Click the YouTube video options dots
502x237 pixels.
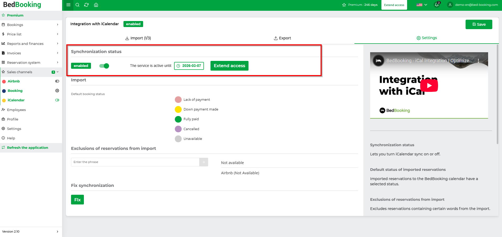[x=478, y=61]
